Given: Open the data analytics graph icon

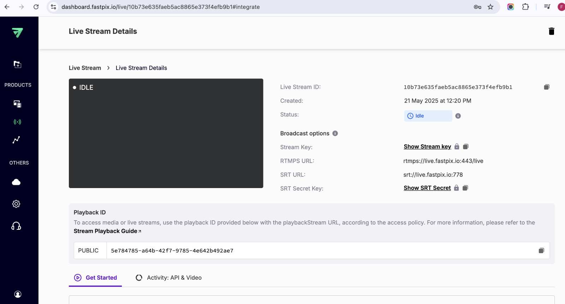Looking at the screenshot, I should 16,140.
